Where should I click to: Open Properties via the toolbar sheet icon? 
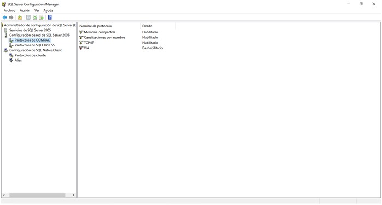pos(28,17)
